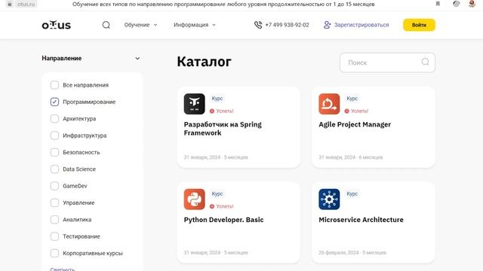The height and width of the screenshot is (271, 483).
Task: Collapse the Направление filter chevron
Action: tap(137, 58)
